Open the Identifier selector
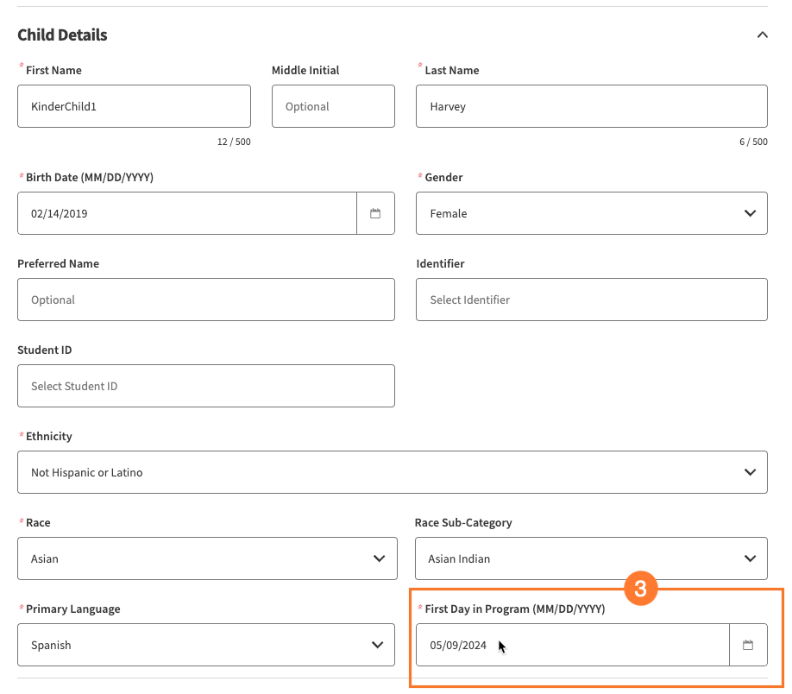Image resolution: width=792 pixels, height=694 pixels. click(x=591, y=300)
